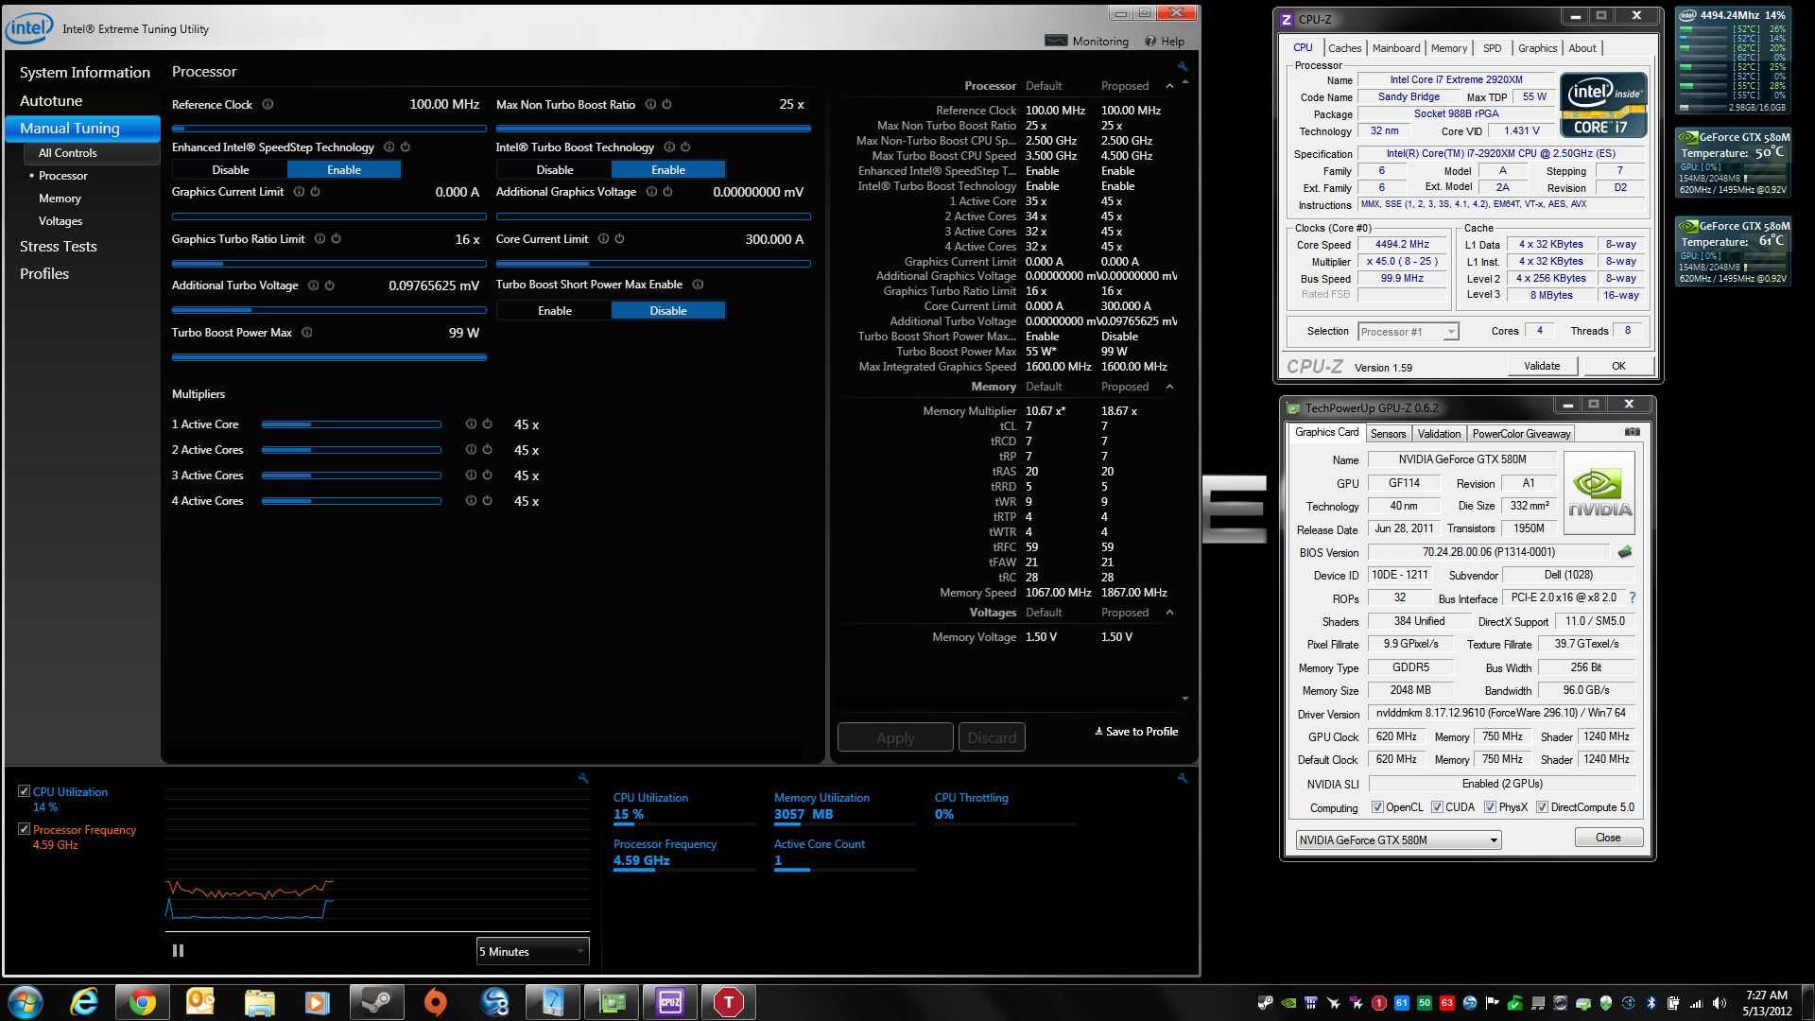Adjust the 1 Active Core multiplier slider
Viewport: 1815px width, 1021px height.
[x=352, y=424]
